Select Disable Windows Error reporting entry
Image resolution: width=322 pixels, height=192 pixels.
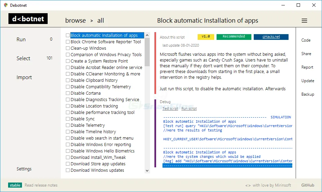pos(101,145)
